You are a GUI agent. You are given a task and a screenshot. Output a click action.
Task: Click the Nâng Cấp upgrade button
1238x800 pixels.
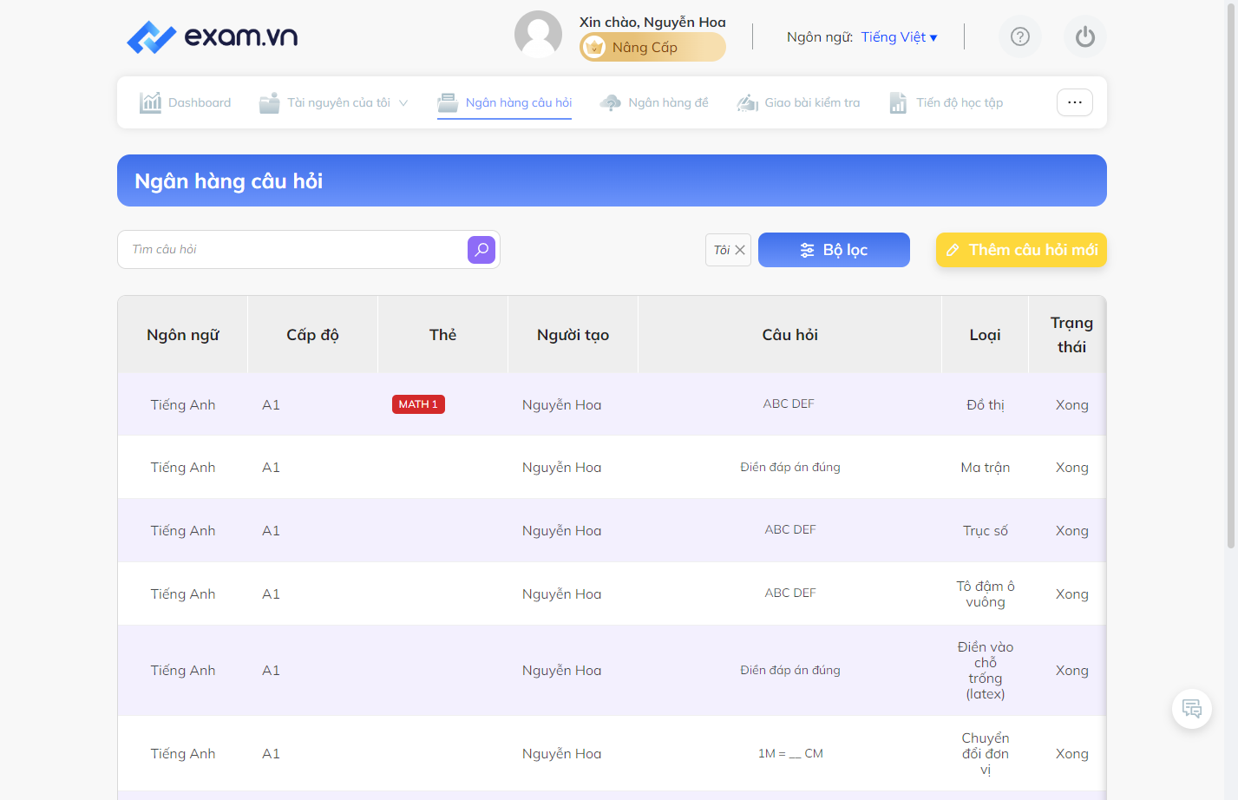tap(652, 47)
